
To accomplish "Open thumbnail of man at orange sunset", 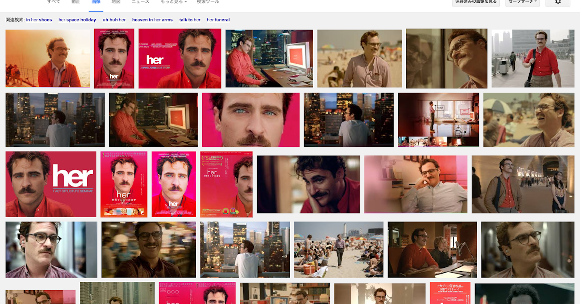I will pyautogui.click(x=48, y=58).
